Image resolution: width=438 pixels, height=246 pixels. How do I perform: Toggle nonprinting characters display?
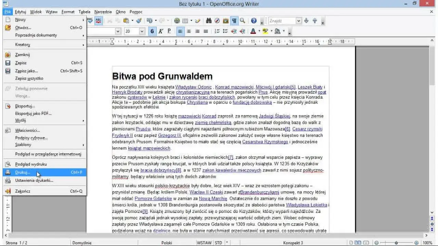(x=234, y=20)
